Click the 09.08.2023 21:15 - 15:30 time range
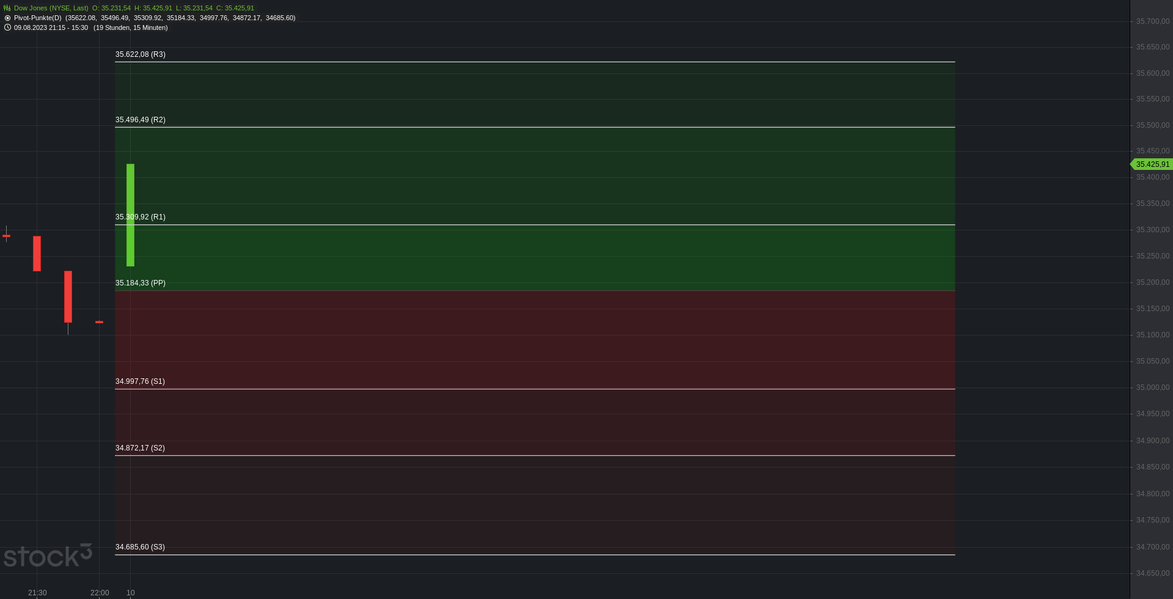 (x=51, y=28)
